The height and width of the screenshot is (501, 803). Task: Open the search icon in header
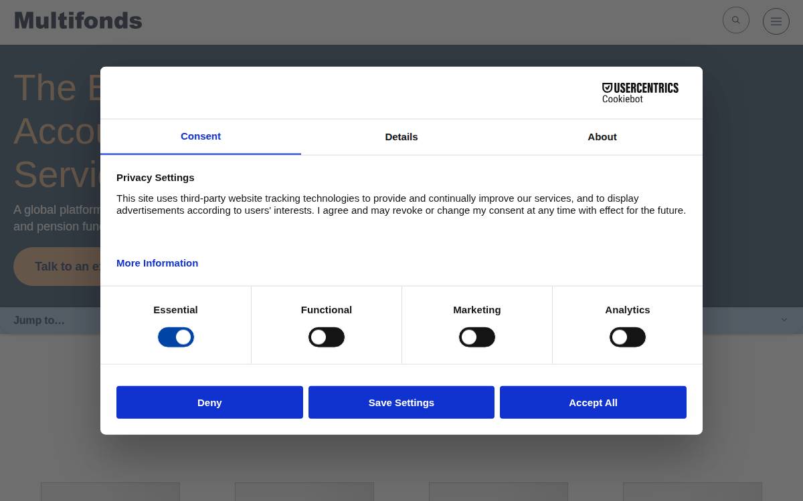[x=736, y=20]
